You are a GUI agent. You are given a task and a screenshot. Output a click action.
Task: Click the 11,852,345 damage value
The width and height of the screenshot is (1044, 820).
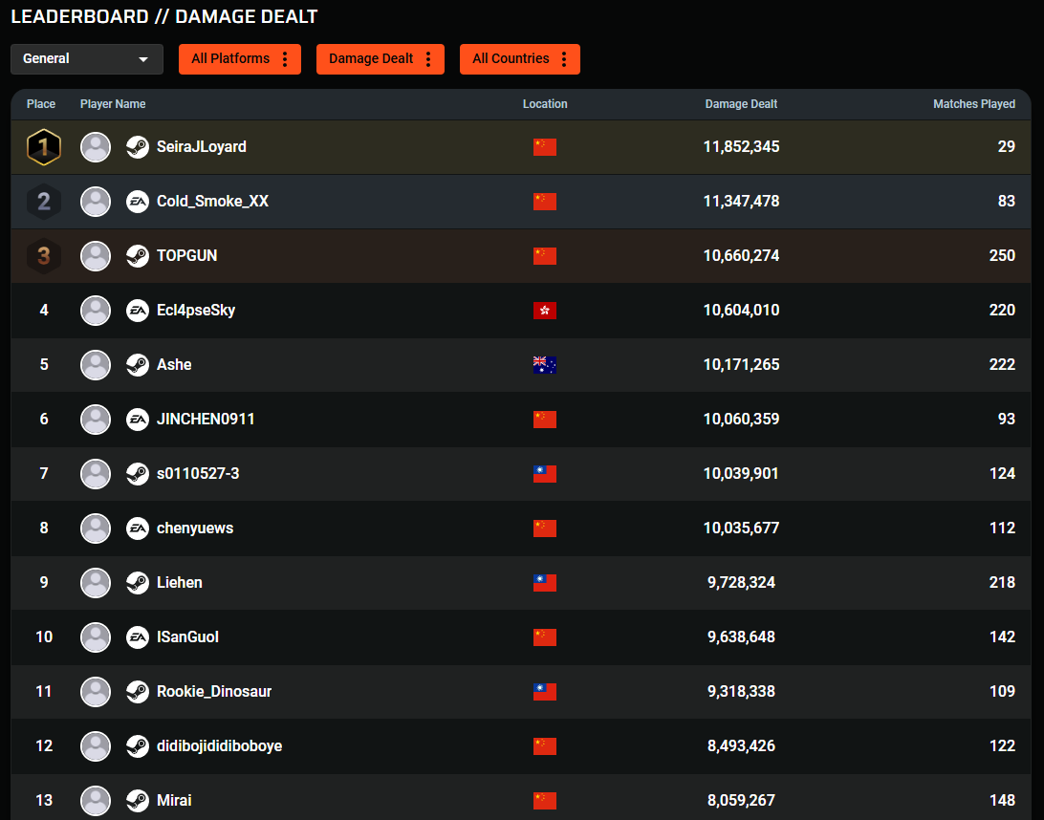(x=741, y=147)
